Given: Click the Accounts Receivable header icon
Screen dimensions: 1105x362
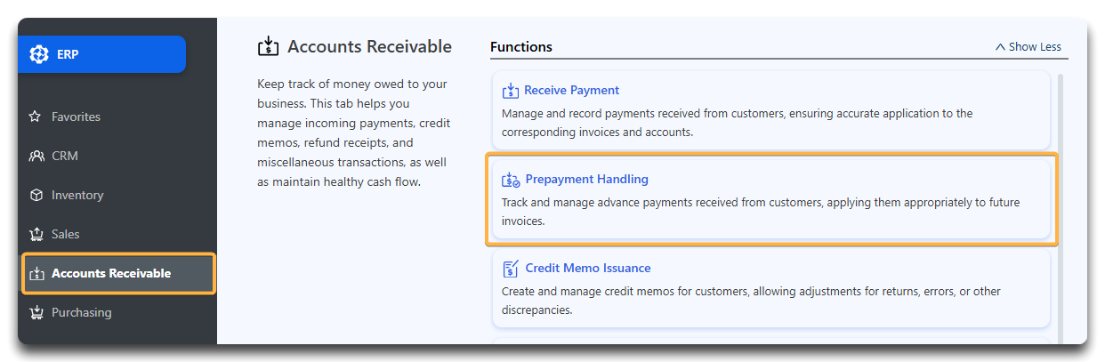Looking at the screenshot, I should click(268, 46).
